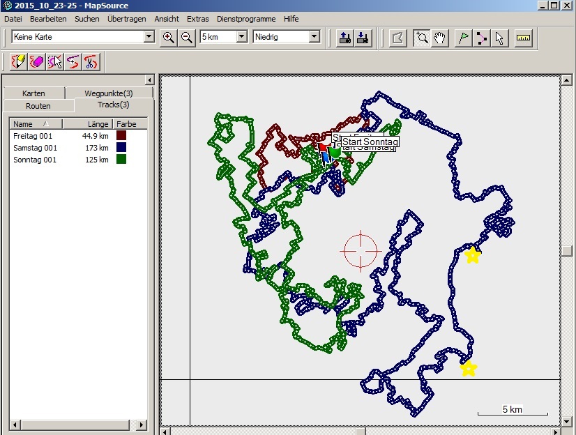Screen dimensions: 576x435
Task: Select the zoom tool with magnifier cursor
Action: [421, 38]
